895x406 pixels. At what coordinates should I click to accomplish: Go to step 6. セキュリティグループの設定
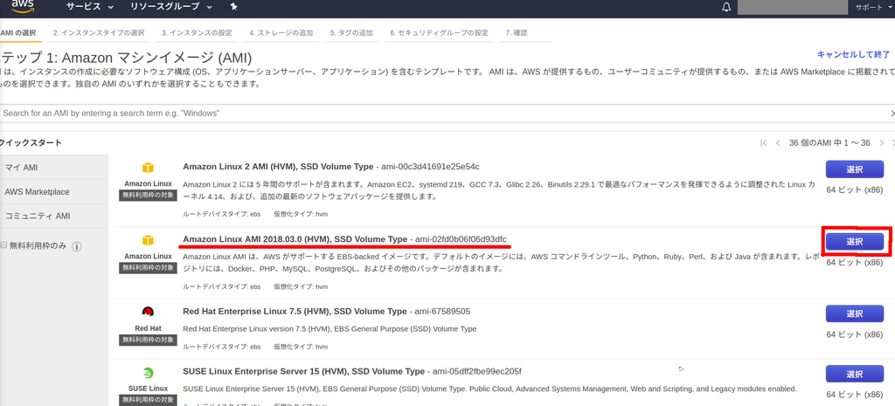440,33
